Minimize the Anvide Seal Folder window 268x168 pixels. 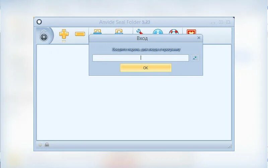click(213, 23)
